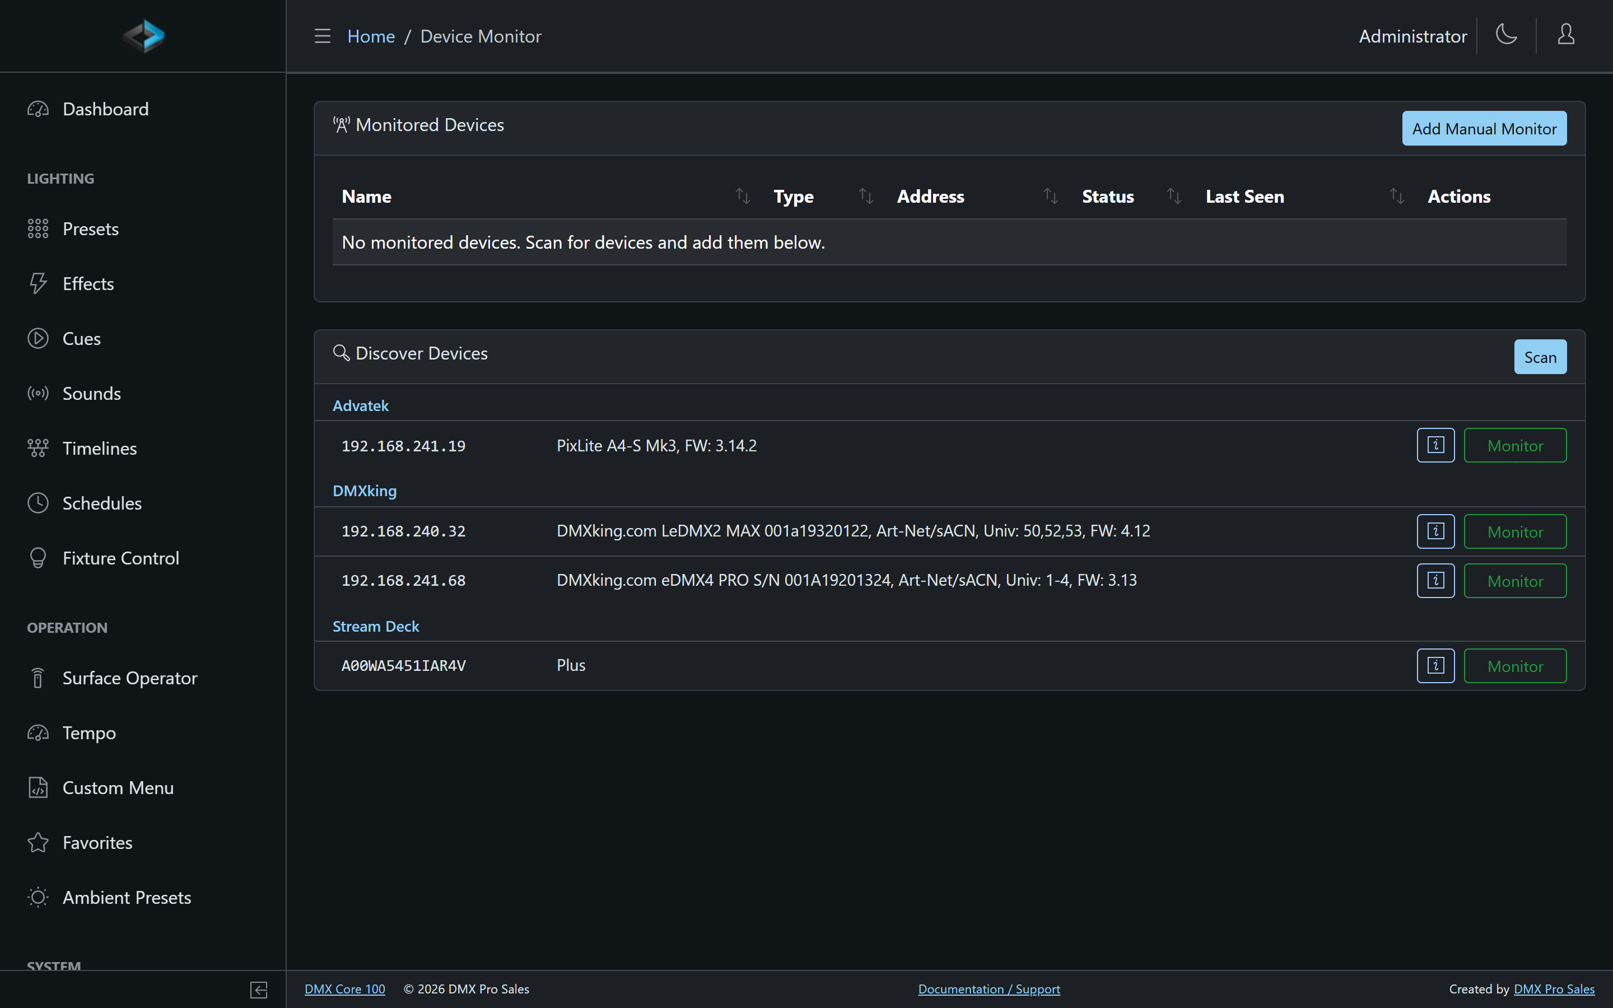Click the Effects lightning icon

[x=38, y=283]
